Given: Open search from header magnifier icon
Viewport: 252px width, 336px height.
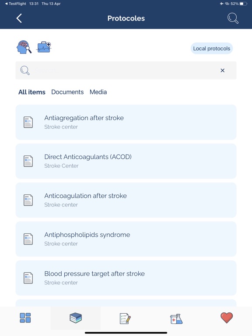Looking at the screenshot, I should pos(233,18).
